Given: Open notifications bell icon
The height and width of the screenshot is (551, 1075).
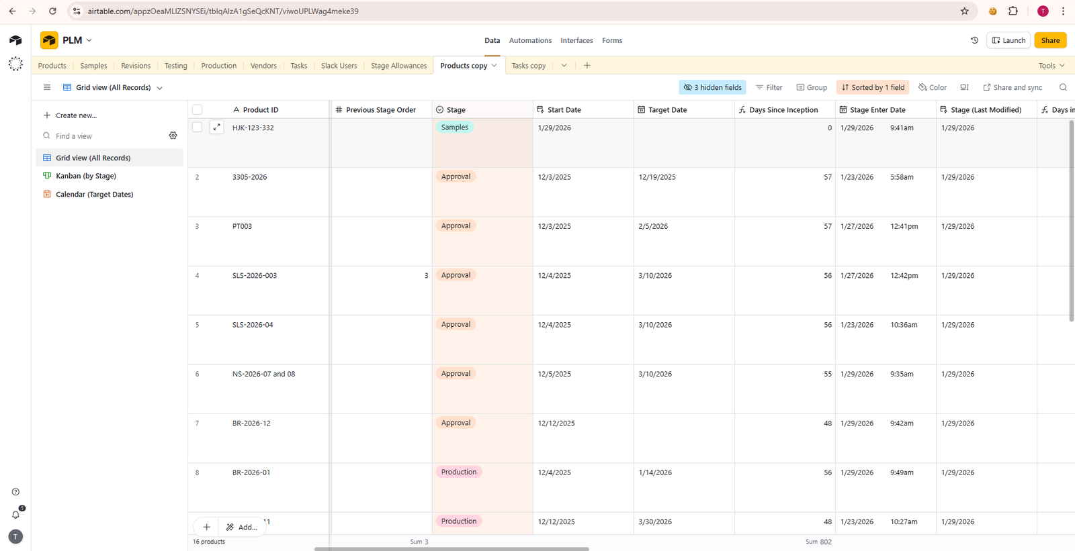Looking at the screenshot, I should [x=15, y=515].
